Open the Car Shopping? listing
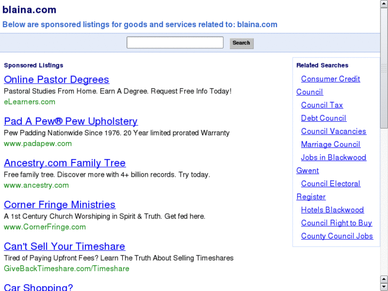This screenshot has height=291, width=388. point(38,287)
